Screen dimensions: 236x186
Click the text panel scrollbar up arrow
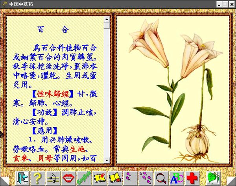107,19
